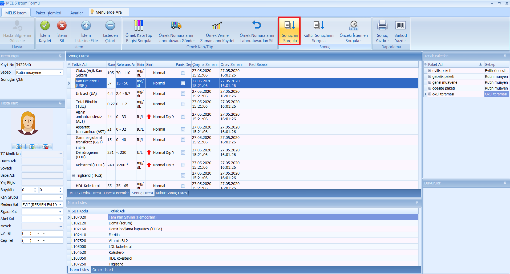Open MELİS Tetkik Listesi tab
This screenshot has width=510, height=274.
(85, 193)
